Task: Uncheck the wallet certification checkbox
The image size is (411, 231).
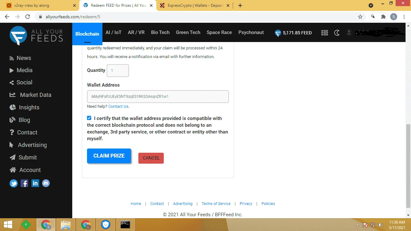Action: [x=89, y=118]
